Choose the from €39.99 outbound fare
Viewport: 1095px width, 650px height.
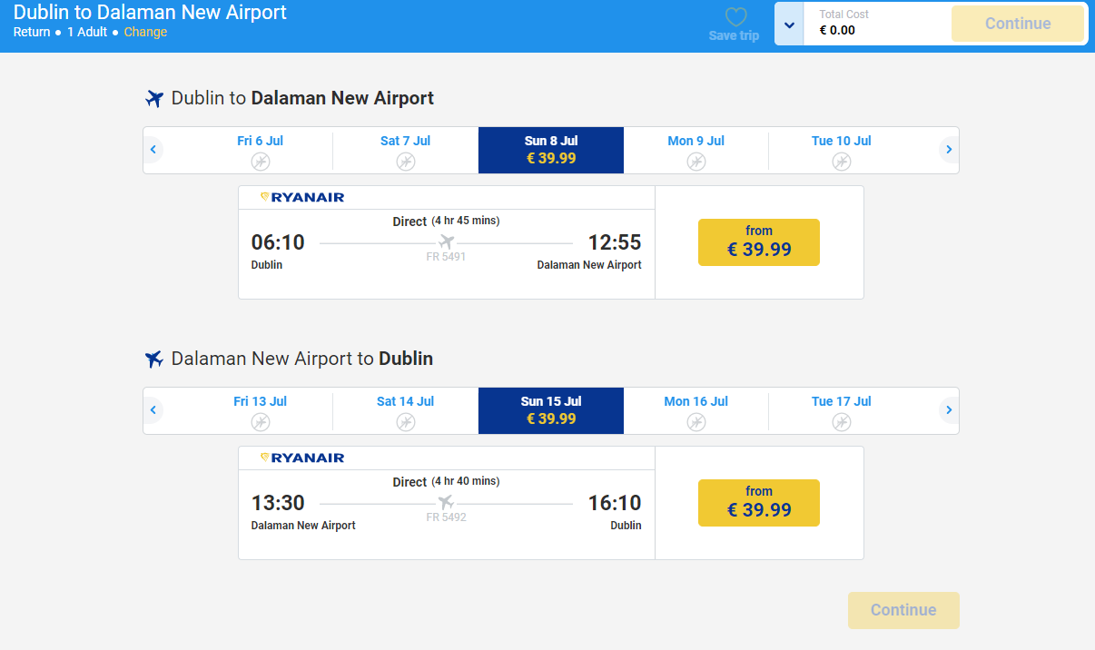point(758,242)
